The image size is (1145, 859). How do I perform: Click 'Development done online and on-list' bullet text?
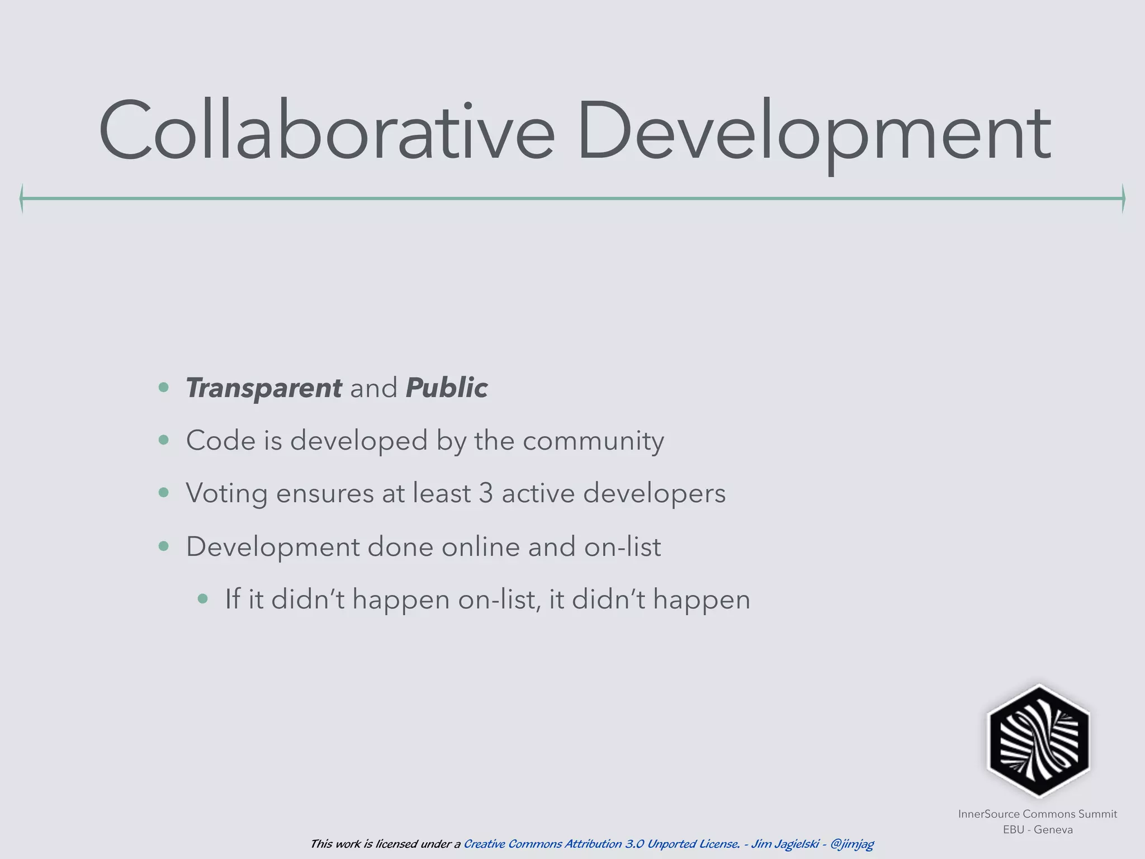tap(423, 546)
